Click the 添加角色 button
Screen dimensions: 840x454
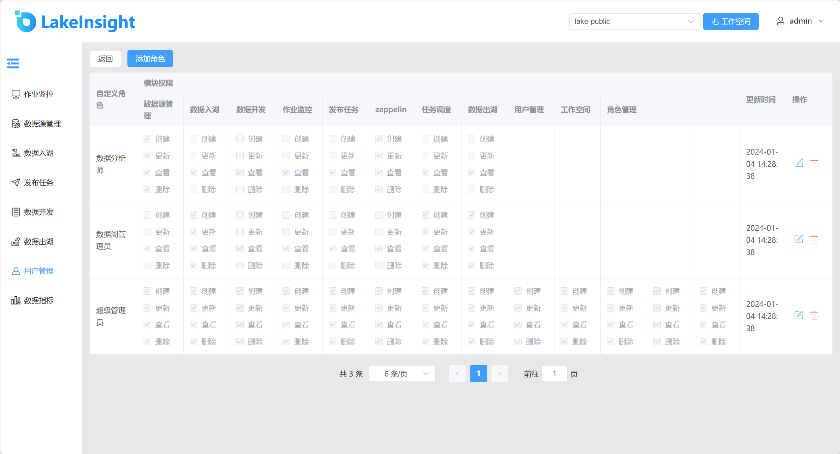pyautogui.click(x=150, y=59)
